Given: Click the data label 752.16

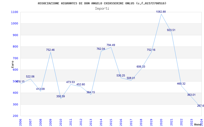Looking at the screenshot, I should [x=151, y=50].
